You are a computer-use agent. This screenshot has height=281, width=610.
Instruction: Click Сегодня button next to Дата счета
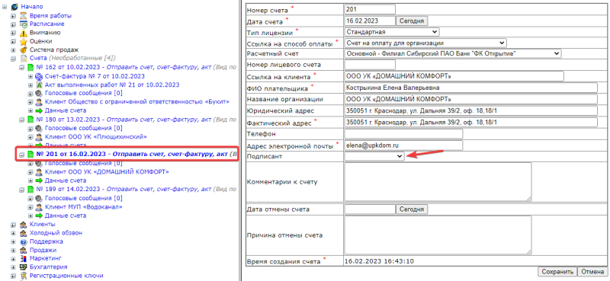click(x=412, y=21)
